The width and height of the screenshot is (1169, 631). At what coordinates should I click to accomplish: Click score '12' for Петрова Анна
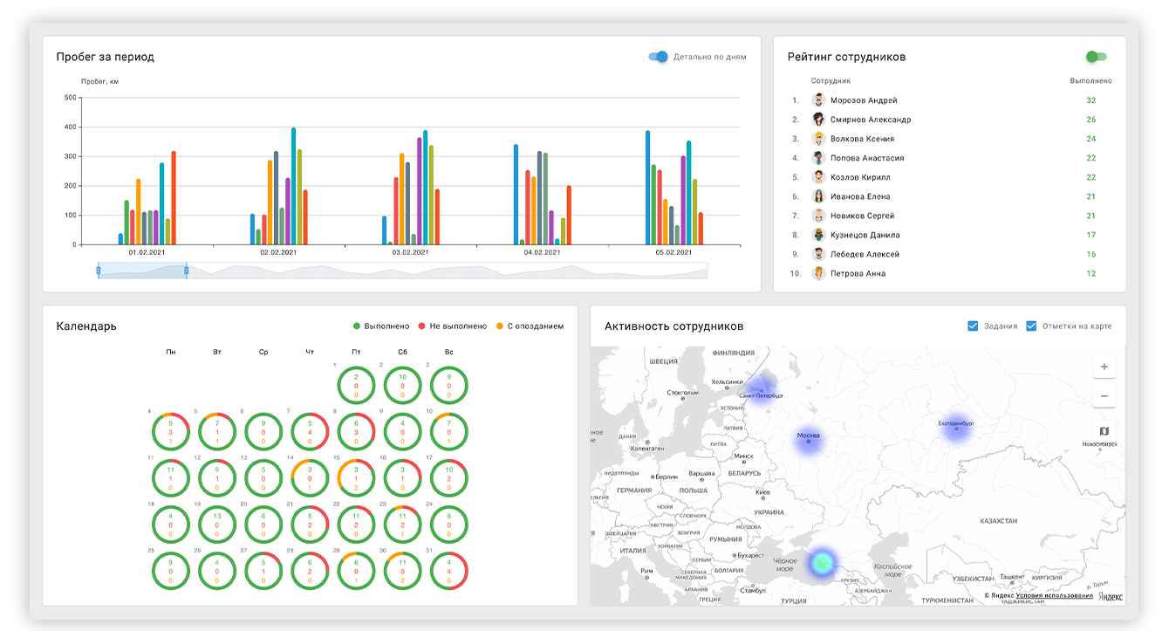1091,273
